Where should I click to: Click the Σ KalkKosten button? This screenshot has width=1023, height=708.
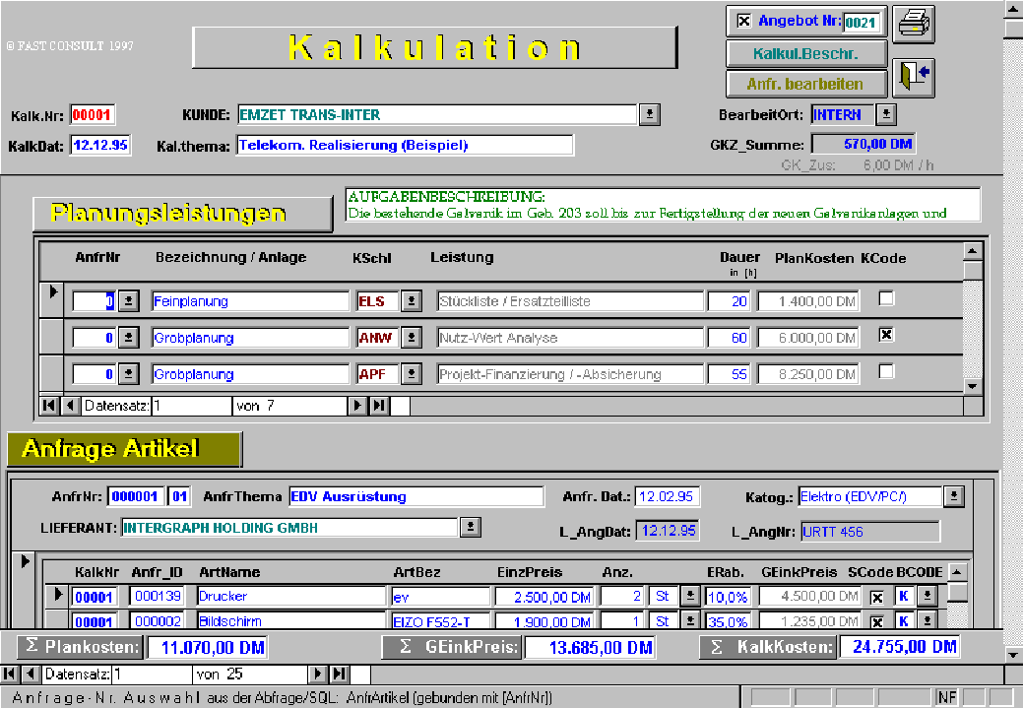tap(768, 647)
